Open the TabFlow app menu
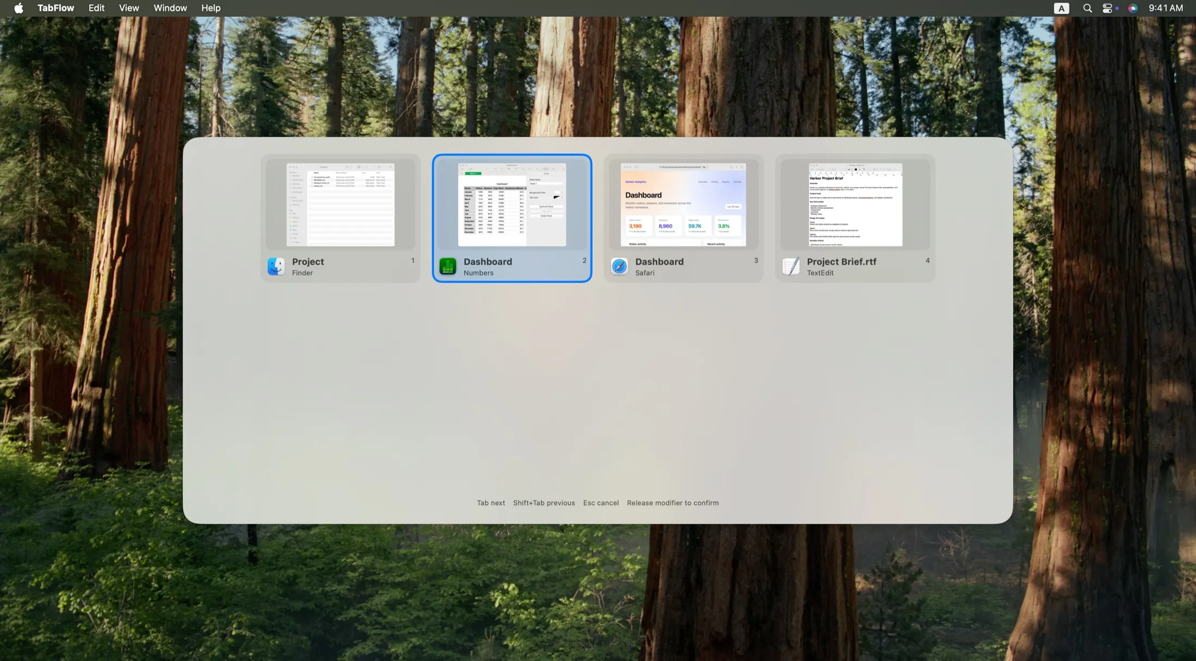Image resolution: width=1196 pixels, height=661 pixels. (x=55, y=8)
